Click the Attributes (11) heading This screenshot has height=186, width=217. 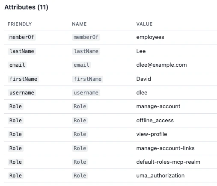tap(26, 7)
